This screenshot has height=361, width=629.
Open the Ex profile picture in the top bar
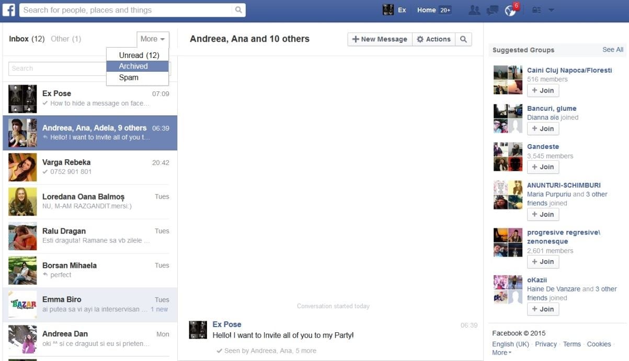(x=388, y=10)
